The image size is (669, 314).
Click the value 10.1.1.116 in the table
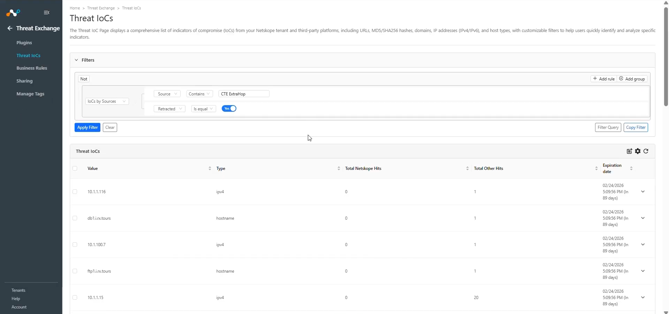pyautogui.click(x=97, y=192)
